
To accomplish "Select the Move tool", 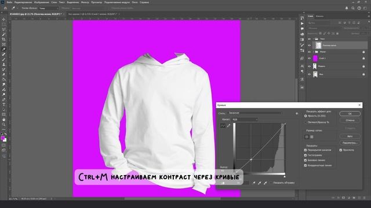I will (4, 19).
